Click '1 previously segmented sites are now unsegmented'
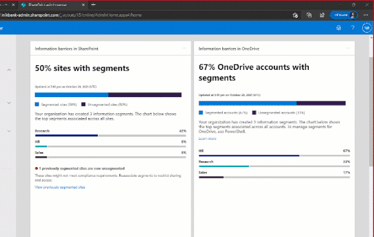This screenshot has height=237, width=374. click(x=82, y=168)
